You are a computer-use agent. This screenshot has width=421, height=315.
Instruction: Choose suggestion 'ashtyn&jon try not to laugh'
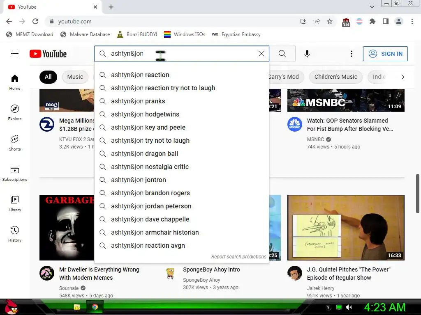point(182,140)
